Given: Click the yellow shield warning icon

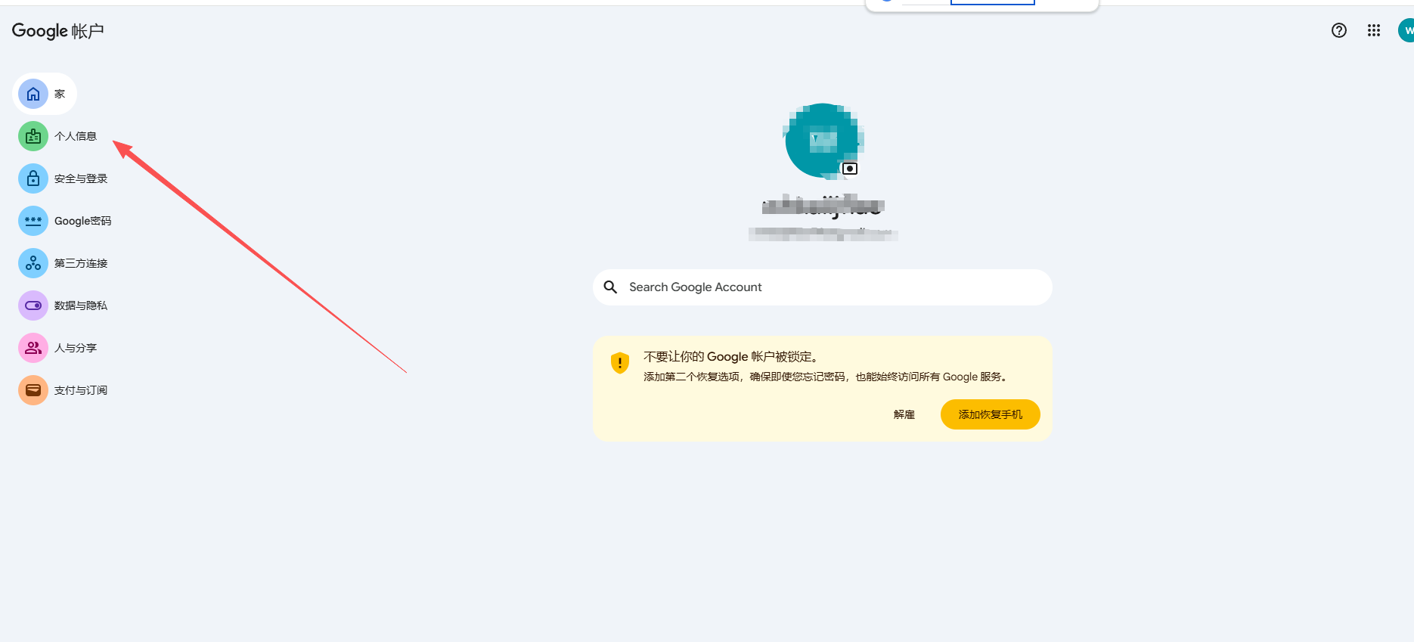Looking at the screenshot, I should [620, 363].
